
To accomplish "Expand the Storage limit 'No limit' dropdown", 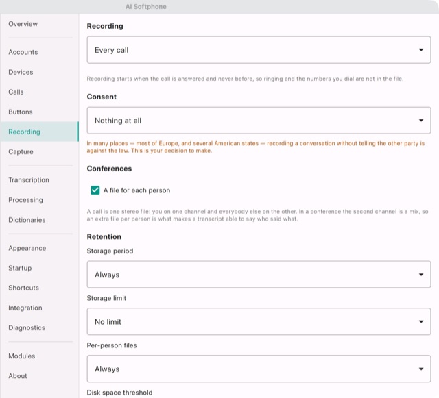I will pyautogui.click(x=259, y=321).
